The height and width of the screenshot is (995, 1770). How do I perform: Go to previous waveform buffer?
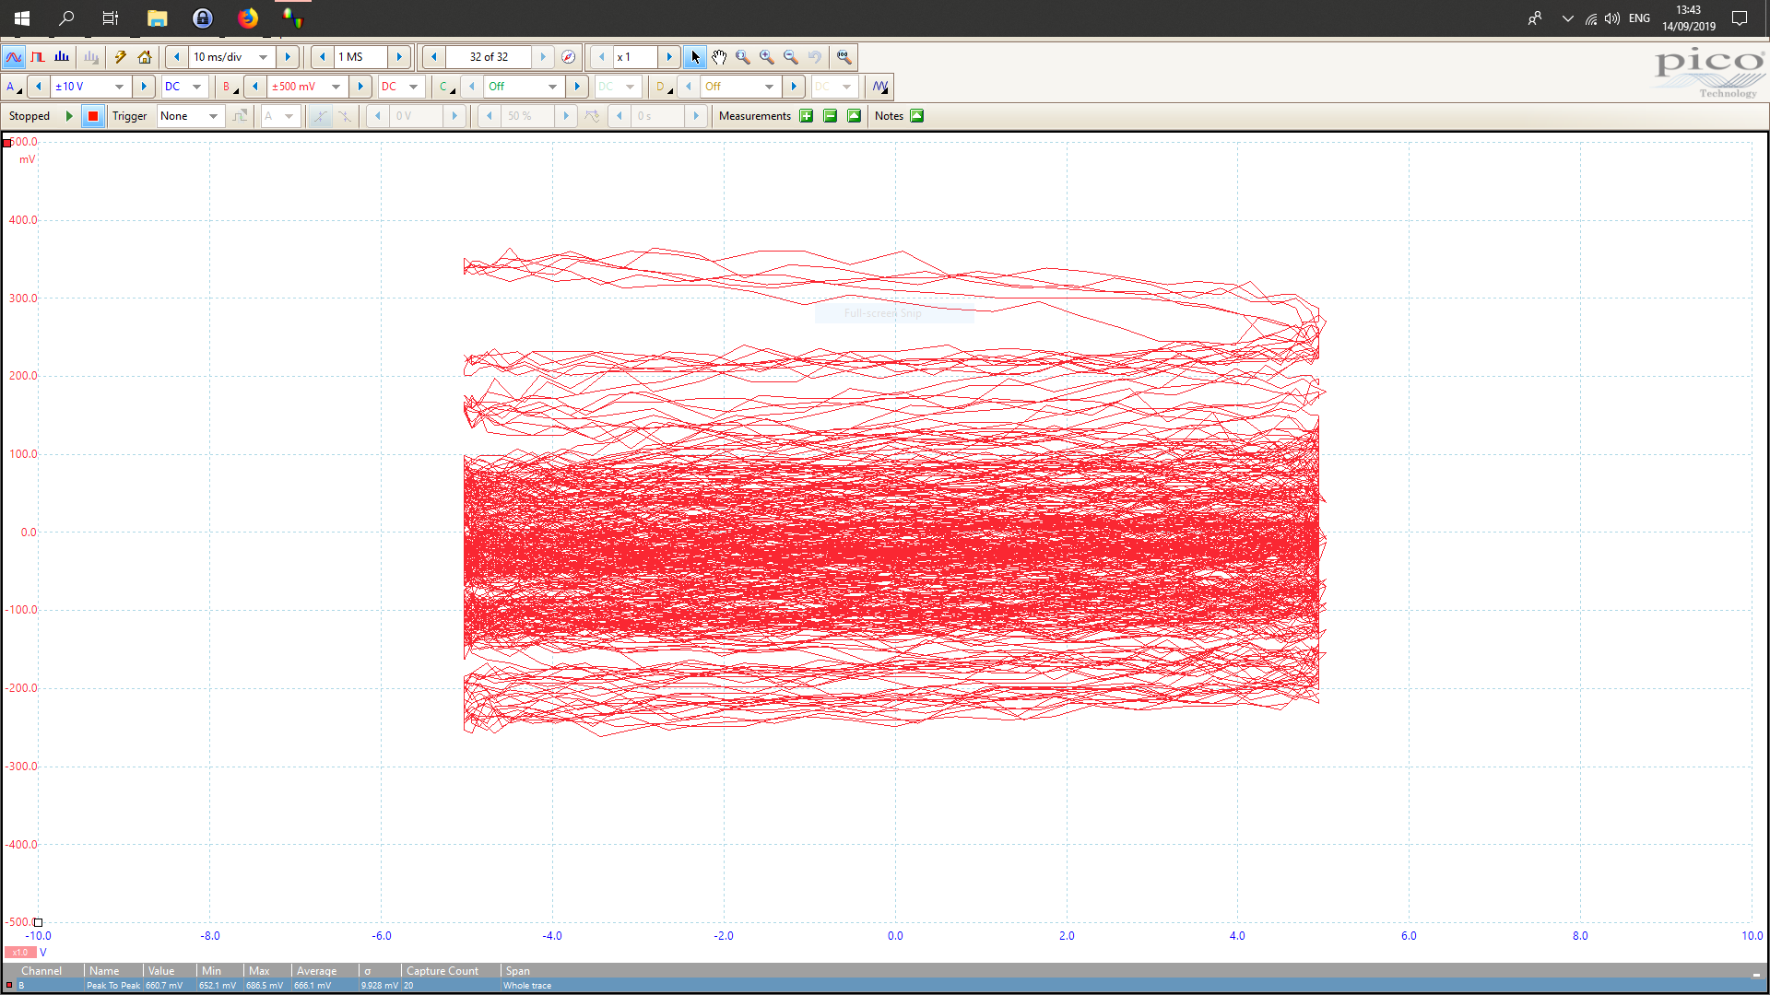click(434, 57)
